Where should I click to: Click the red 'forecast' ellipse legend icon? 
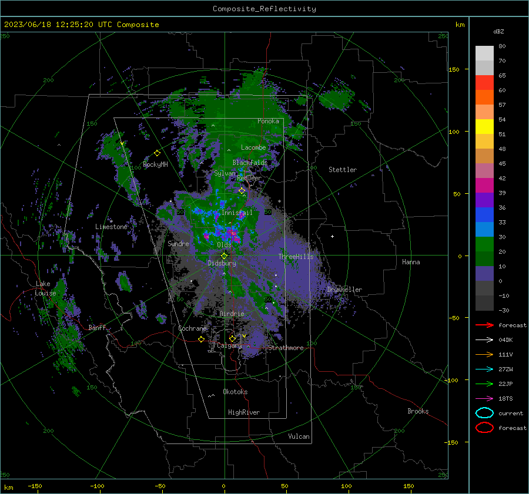(x=484, y=428)
